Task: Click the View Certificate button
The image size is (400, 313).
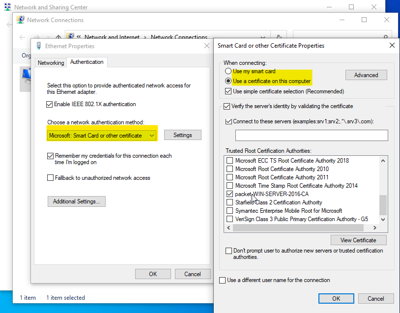Action: coord(358,240)
